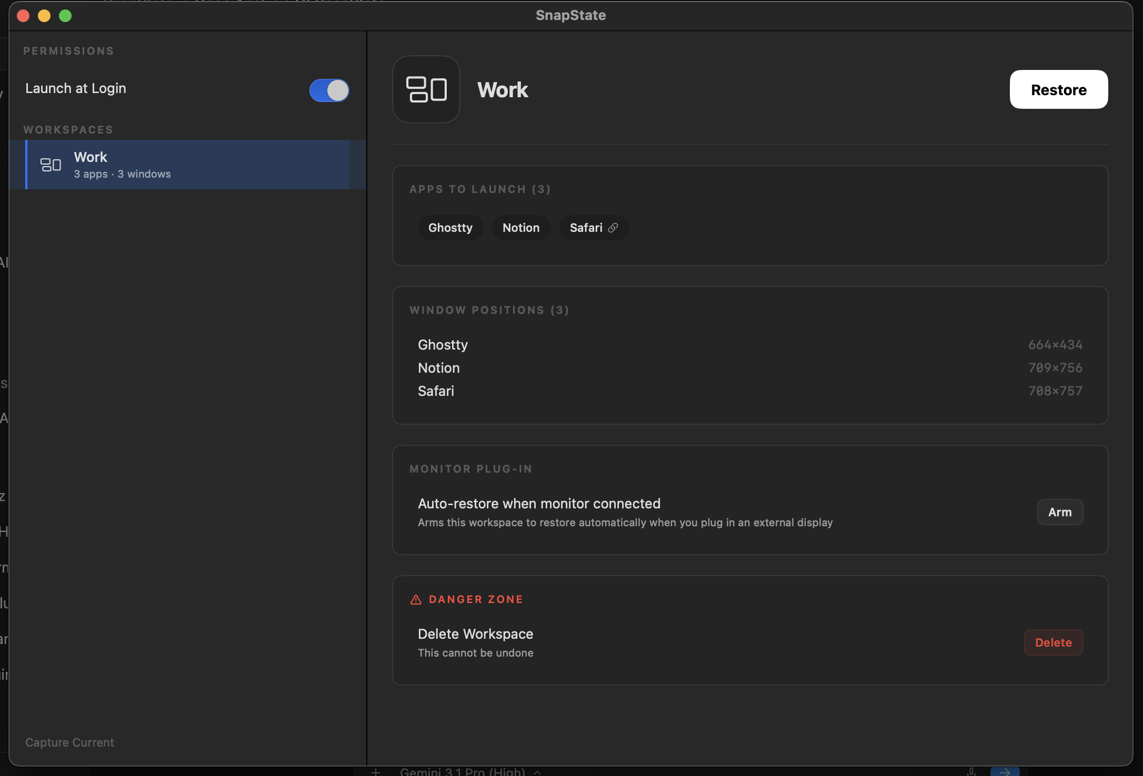Viewport: 1143px width, 776px height.
Task: Minimize the SnapState window
Action: 44,16
